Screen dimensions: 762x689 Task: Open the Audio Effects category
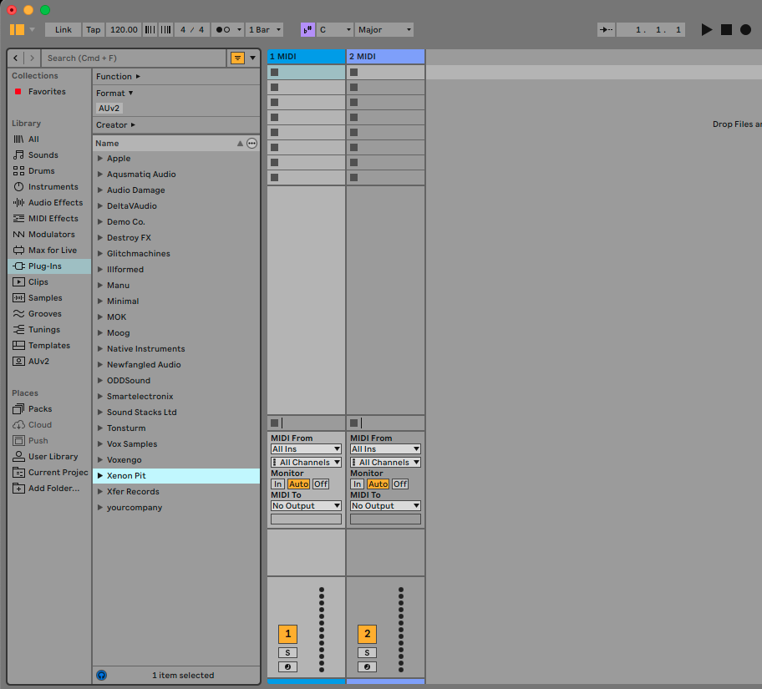[55, 203]
